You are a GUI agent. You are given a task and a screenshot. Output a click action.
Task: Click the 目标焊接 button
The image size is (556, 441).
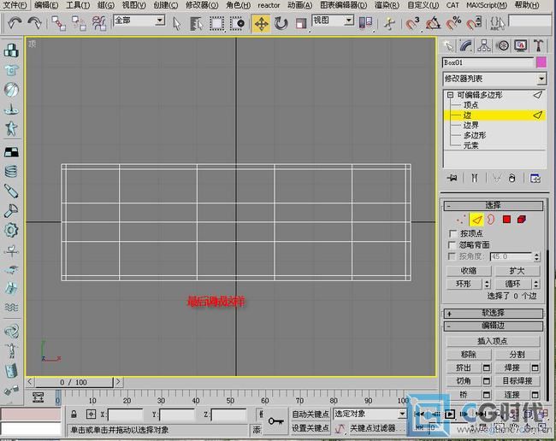click(517, 381)
